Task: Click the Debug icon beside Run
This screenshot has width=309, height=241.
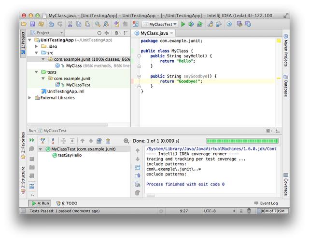Action: point(191,24)
